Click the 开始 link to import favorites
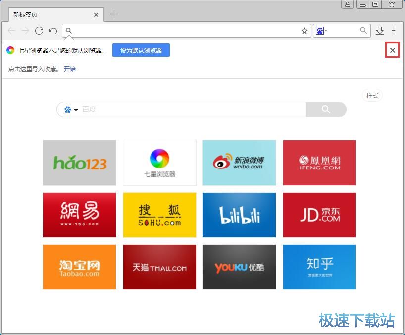 click(70, 69)
